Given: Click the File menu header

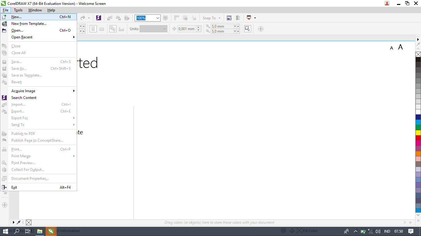Looking at the screenshot, I should 6,10.
